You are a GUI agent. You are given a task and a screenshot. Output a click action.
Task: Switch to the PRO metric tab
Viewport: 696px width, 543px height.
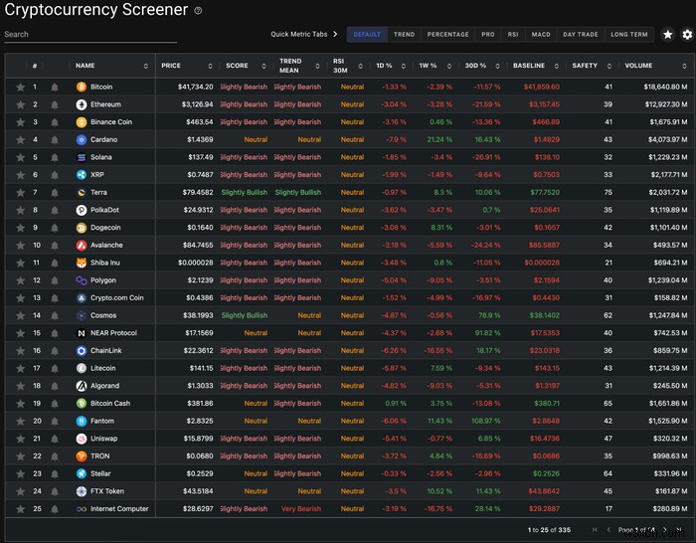(x=488, y=34)
